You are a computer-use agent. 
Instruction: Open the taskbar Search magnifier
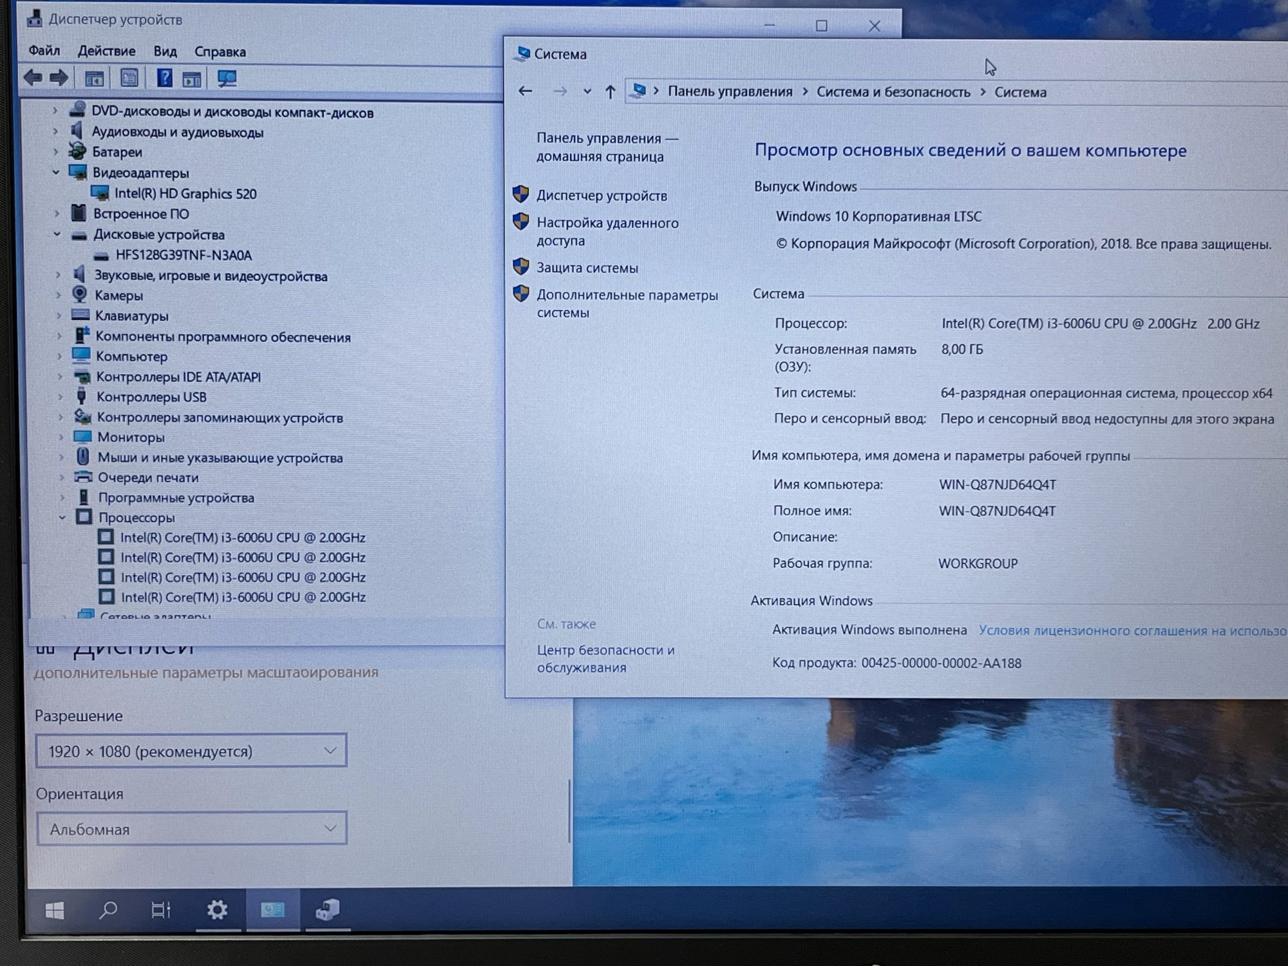coord(108,910)
